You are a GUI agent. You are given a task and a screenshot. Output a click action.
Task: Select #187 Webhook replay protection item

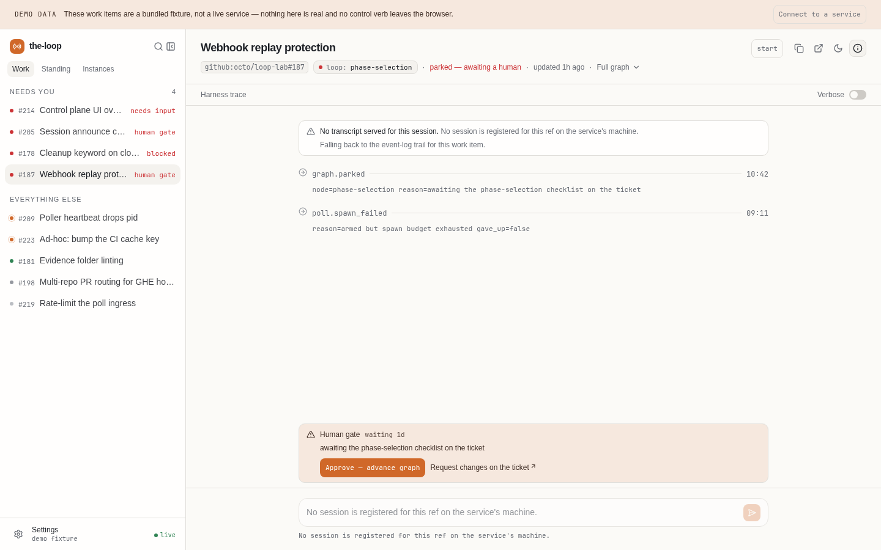(x=92, y=175)
